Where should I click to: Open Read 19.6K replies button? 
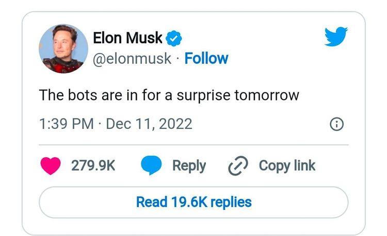click(x=193, y=202)
